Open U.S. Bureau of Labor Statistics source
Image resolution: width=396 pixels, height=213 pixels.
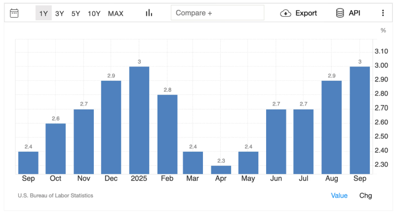click(x=55, y=196)
